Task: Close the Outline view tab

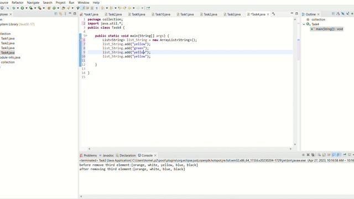Action: tap(319, 14)
